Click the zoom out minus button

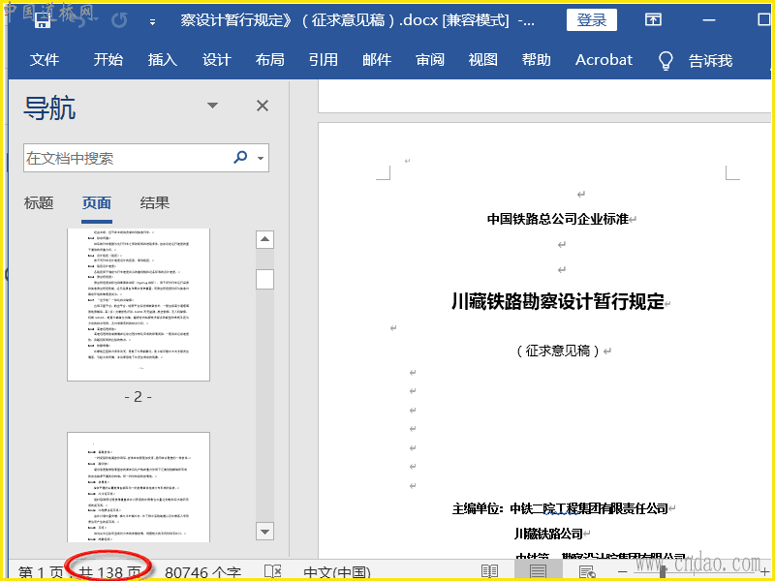(622, 572)
